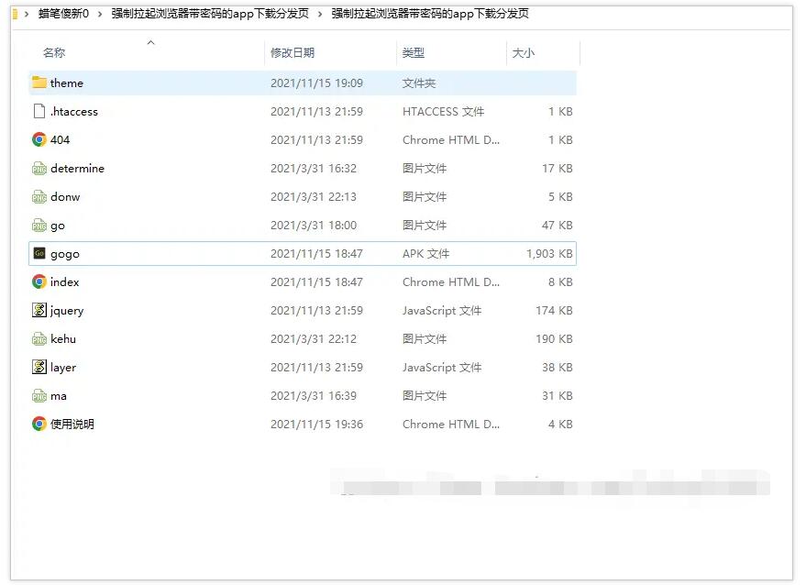806x585 pixels.
Task: Select the jquery JavaScript file icon
Action: point(39,311)
